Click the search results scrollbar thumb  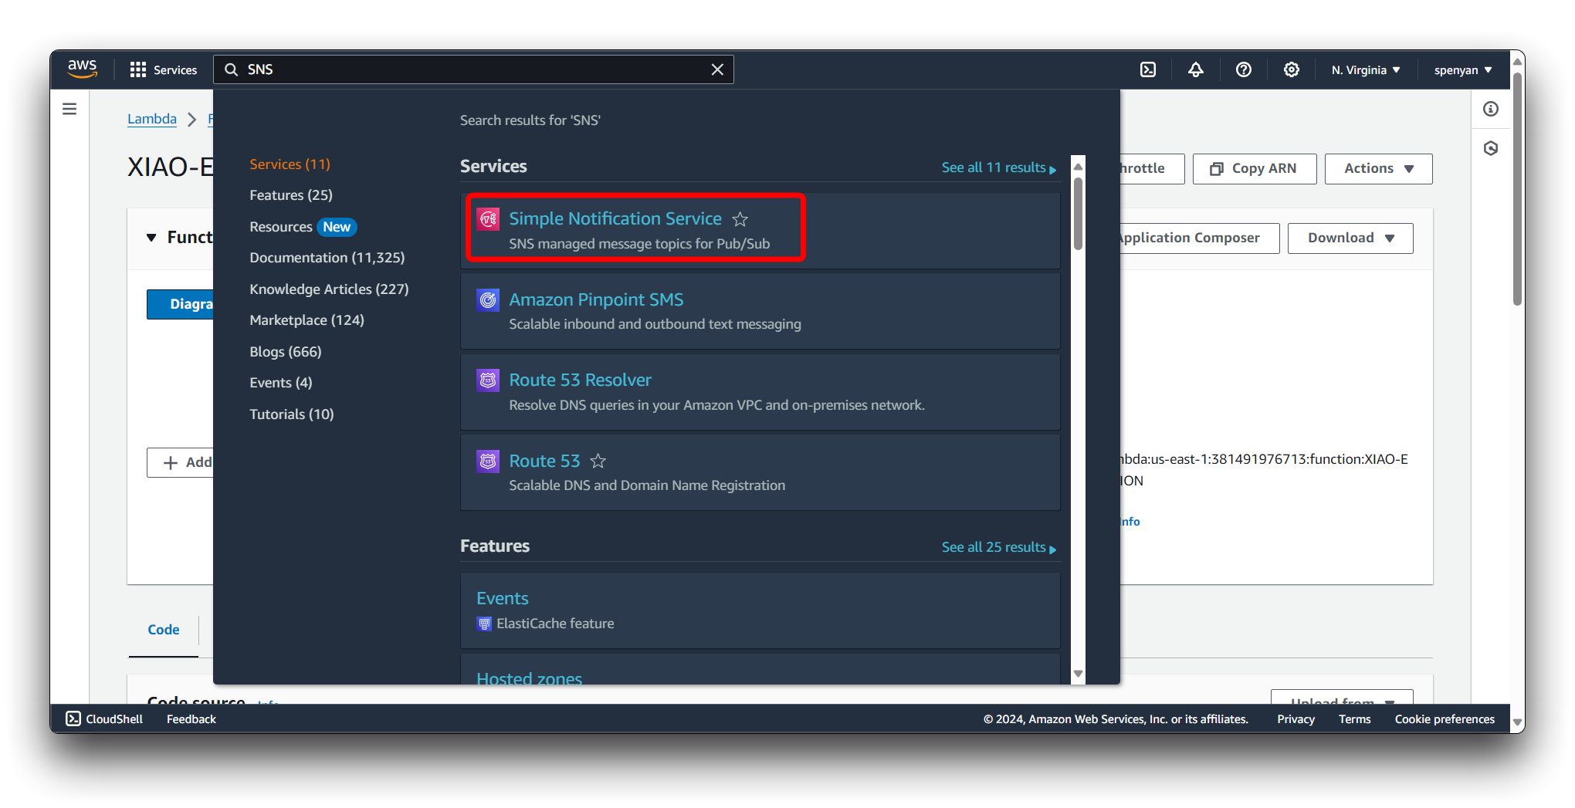(1078, 213)
